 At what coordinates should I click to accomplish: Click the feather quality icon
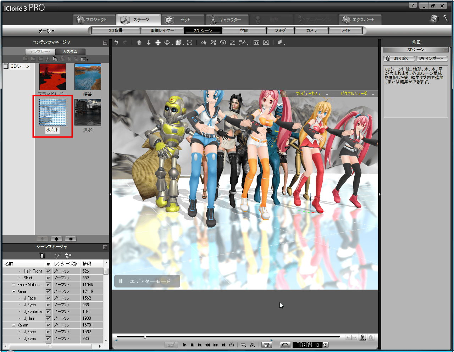280,43
